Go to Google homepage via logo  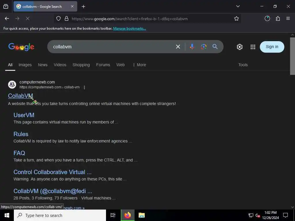tap(21, 47)
